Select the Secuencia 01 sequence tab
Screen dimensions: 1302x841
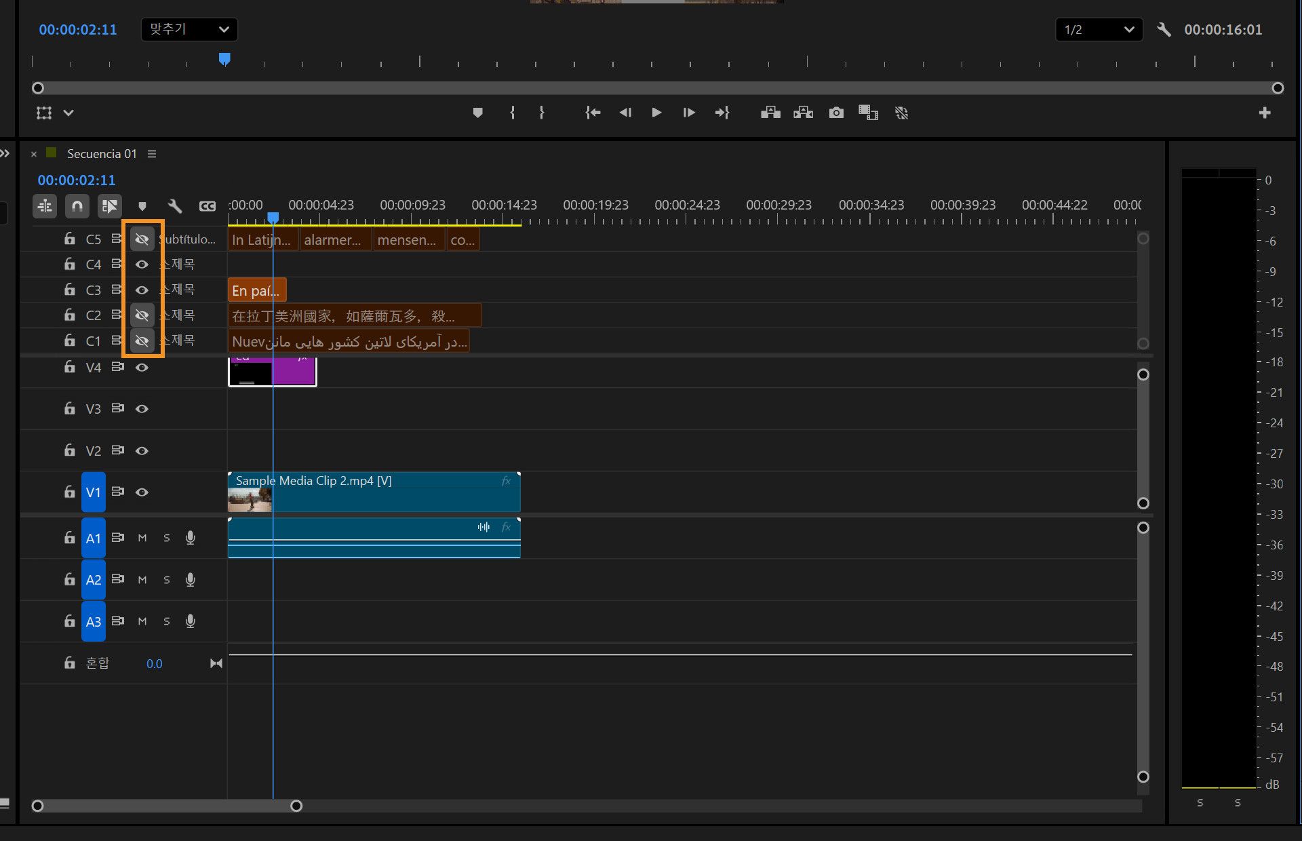(102, 154)
